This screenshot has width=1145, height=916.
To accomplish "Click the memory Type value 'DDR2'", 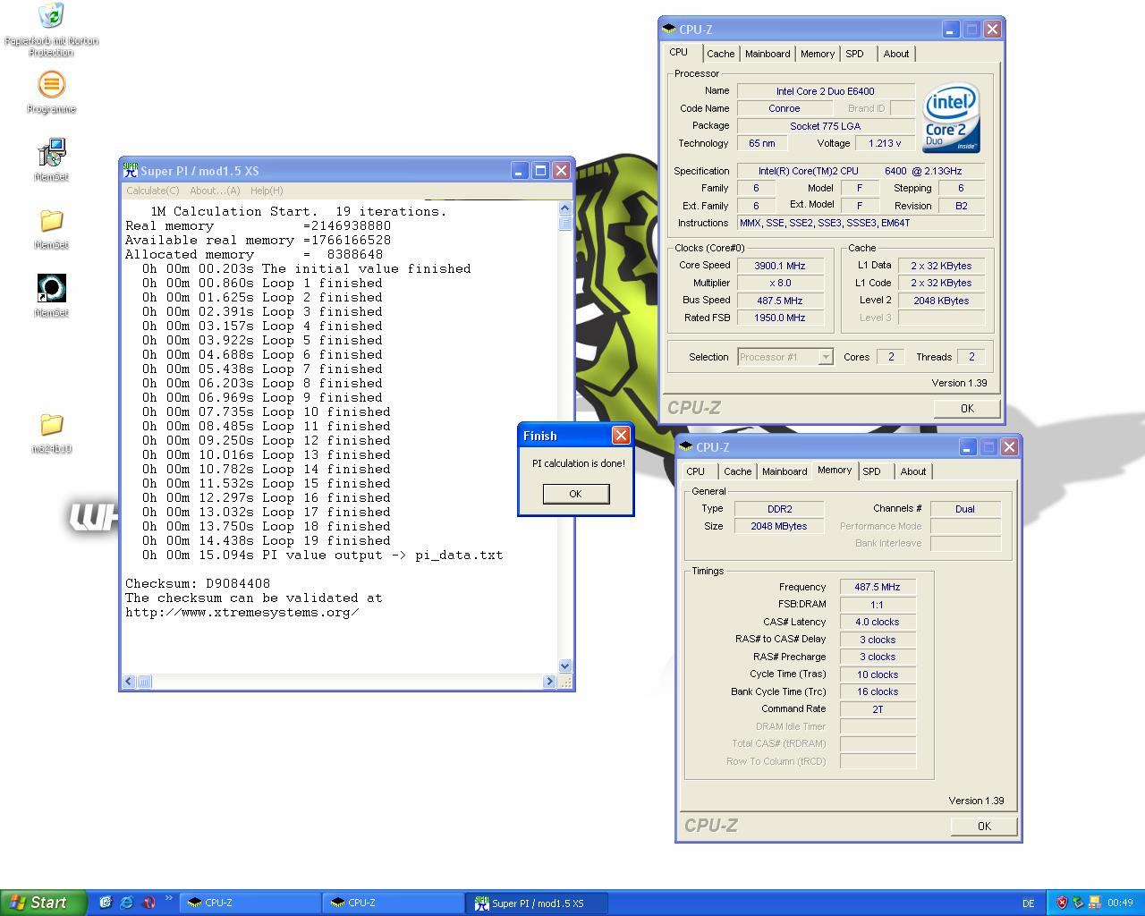I will pyautogui.click(x=779, y=509).
